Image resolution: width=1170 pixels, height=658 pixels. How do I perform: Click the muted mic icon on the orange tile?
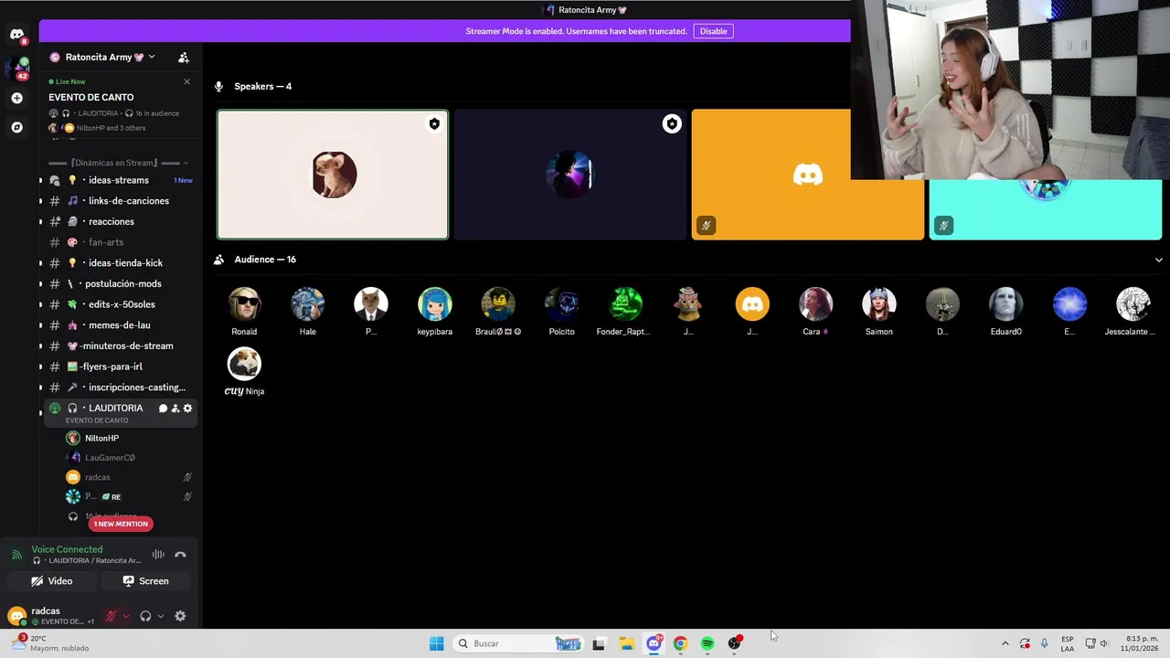point(706,225)
